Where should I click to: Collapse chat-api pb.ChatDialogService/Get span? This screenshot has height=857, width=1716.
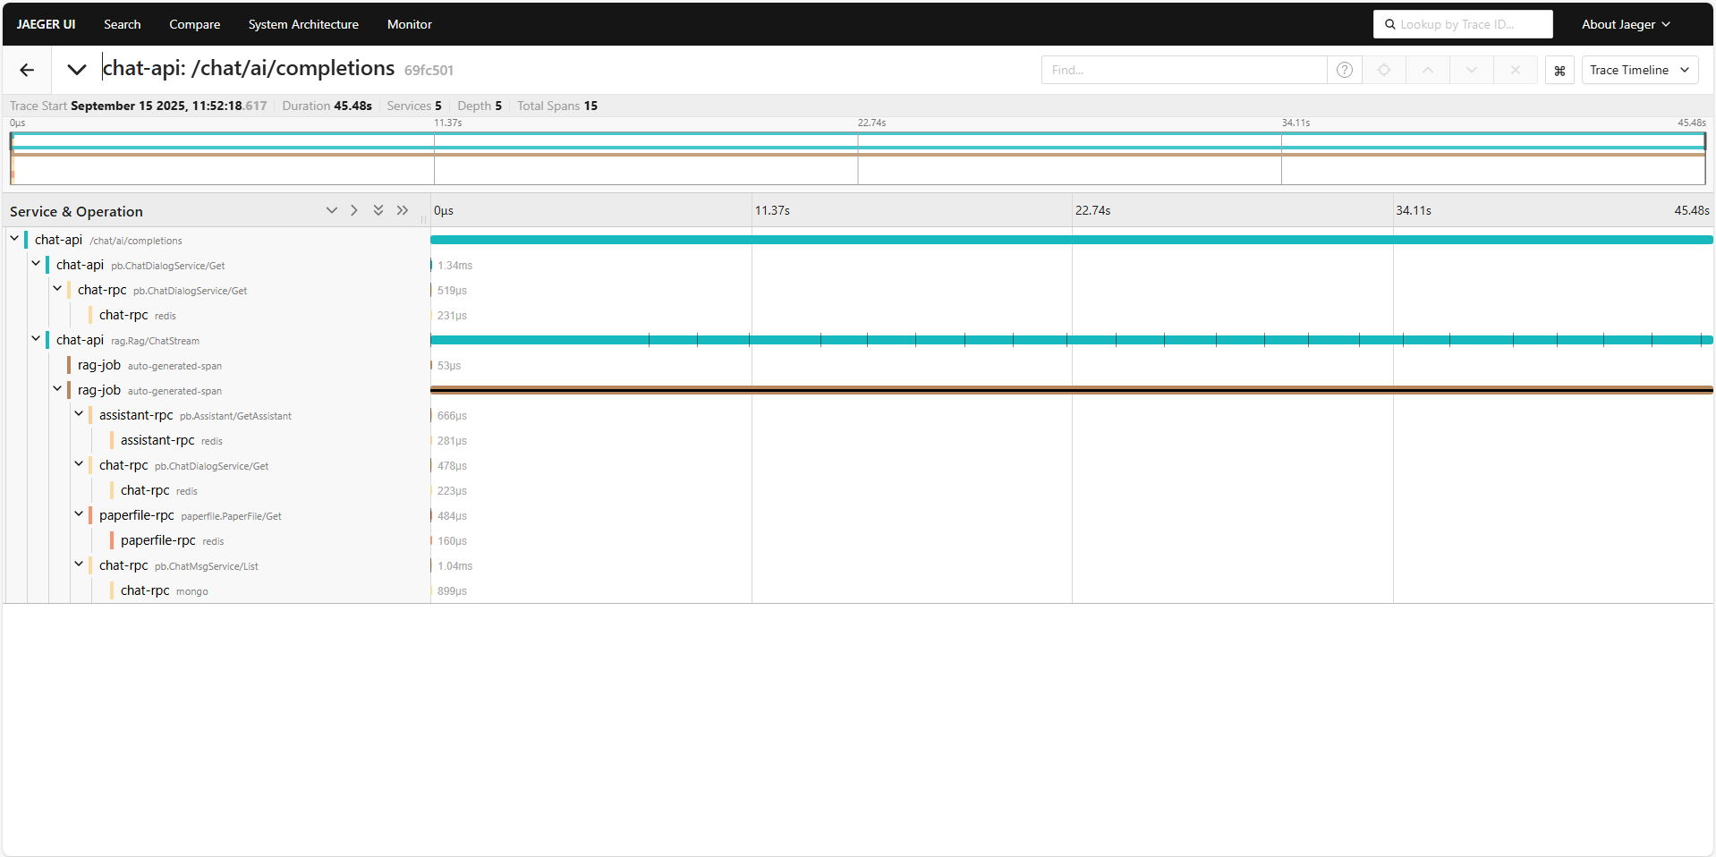36,264
